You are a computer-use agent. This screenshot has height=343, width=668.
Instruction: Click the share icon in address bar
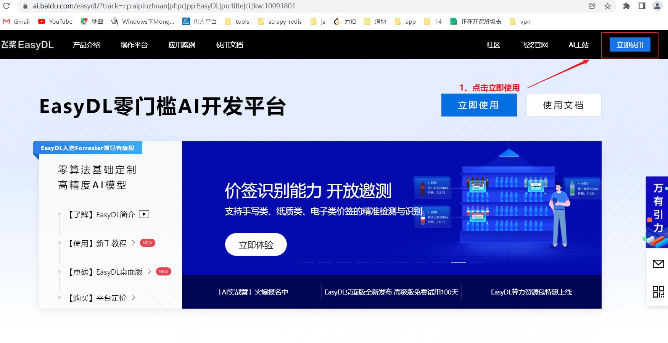592,6
